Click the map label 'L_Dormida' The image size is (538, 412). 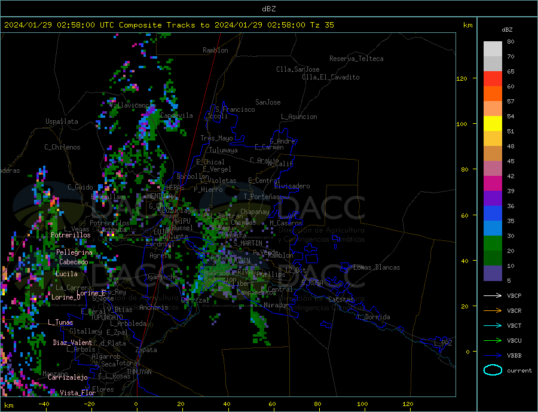[374, 317]
